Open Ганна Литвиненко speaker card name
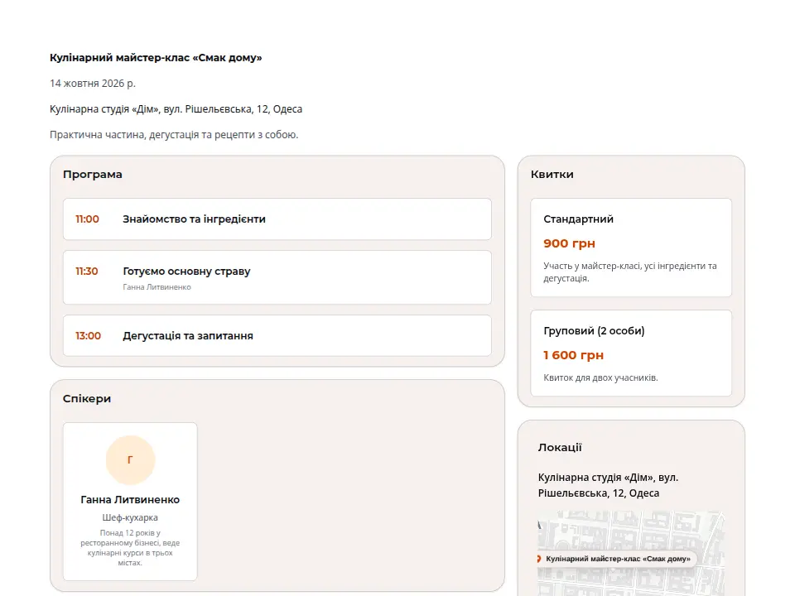Screen dimensions: 795x596 coord(130,500)
